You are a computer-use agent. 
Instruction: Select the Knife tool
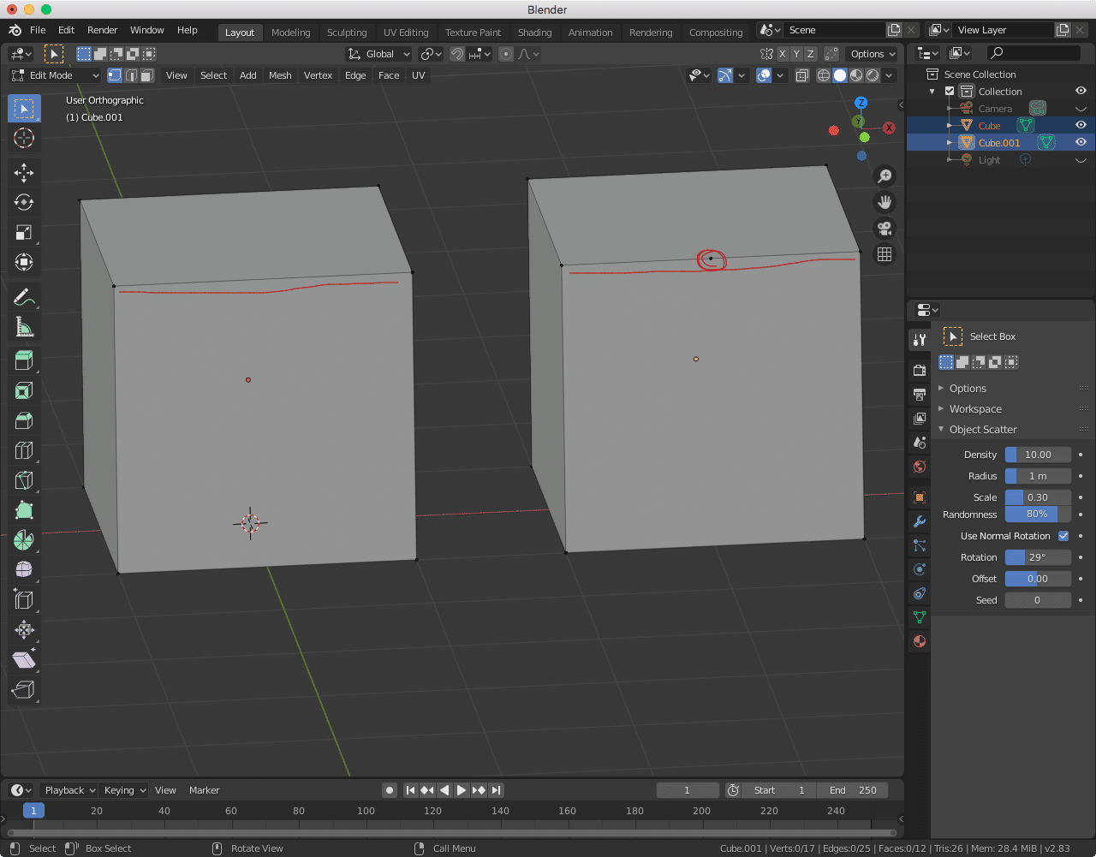point(24,480)
